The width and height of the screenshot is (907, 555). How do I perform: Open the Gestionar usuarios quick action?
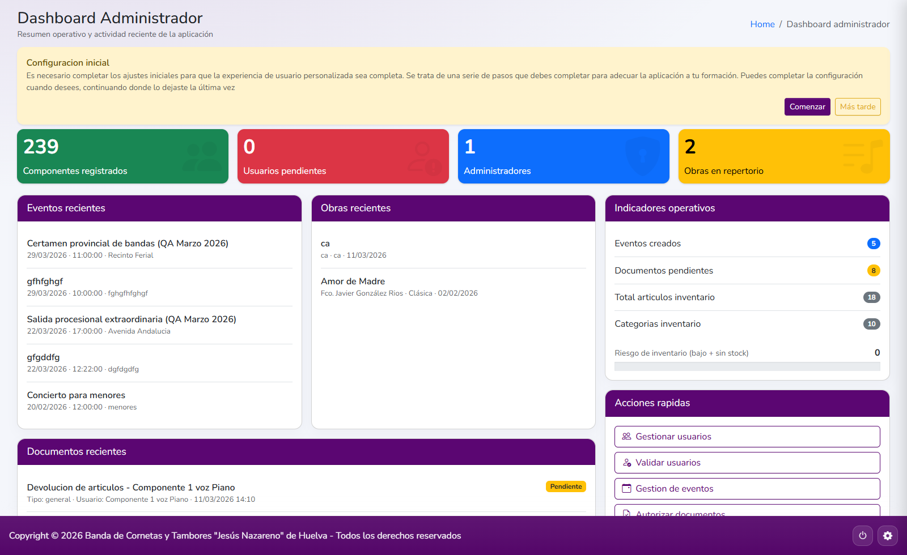(x=747, y=436)
